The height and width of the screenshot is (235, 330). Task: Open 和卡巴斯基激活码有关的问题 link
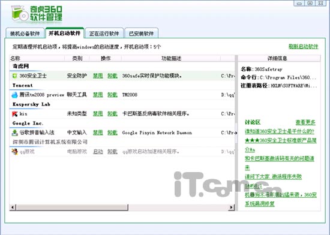279,158
